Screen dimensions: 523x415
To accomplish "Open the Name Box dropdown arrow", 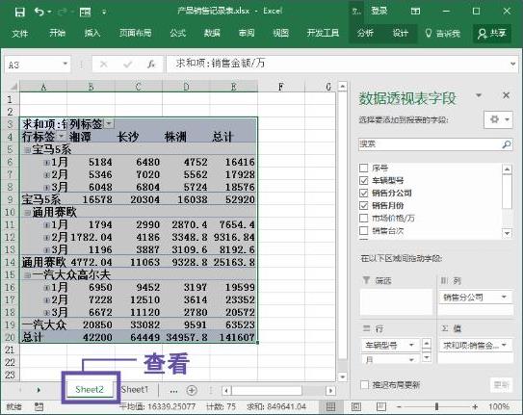I will pos(65,64).
